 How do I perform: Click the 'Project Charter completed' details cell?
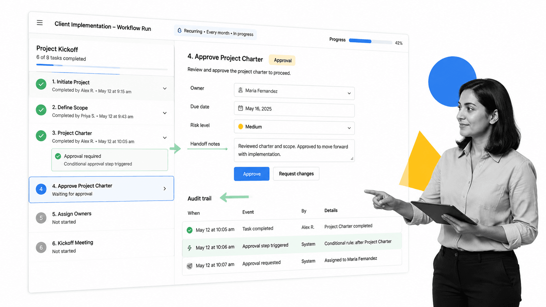(x=348, y=226)
